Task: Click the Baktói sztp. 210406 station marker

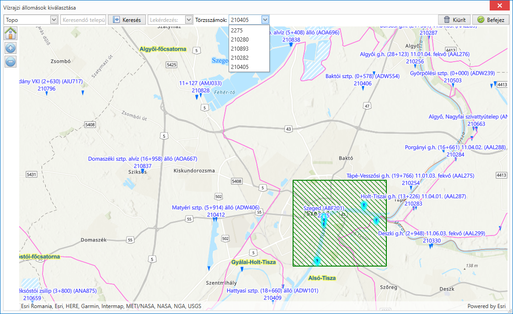Action: click(363, 88)
